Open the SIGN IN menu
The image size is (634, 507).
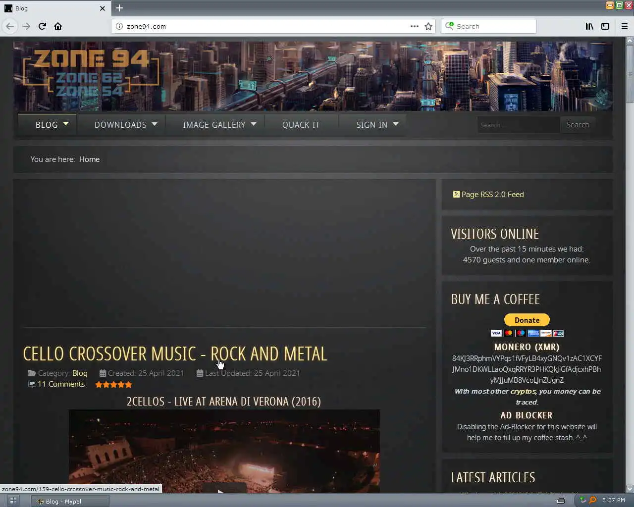[x=372, y=125]
